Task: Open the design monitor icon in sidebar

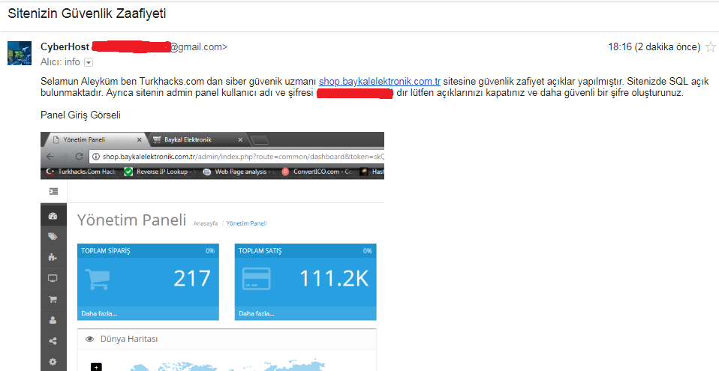Action: tap(53, 278)
